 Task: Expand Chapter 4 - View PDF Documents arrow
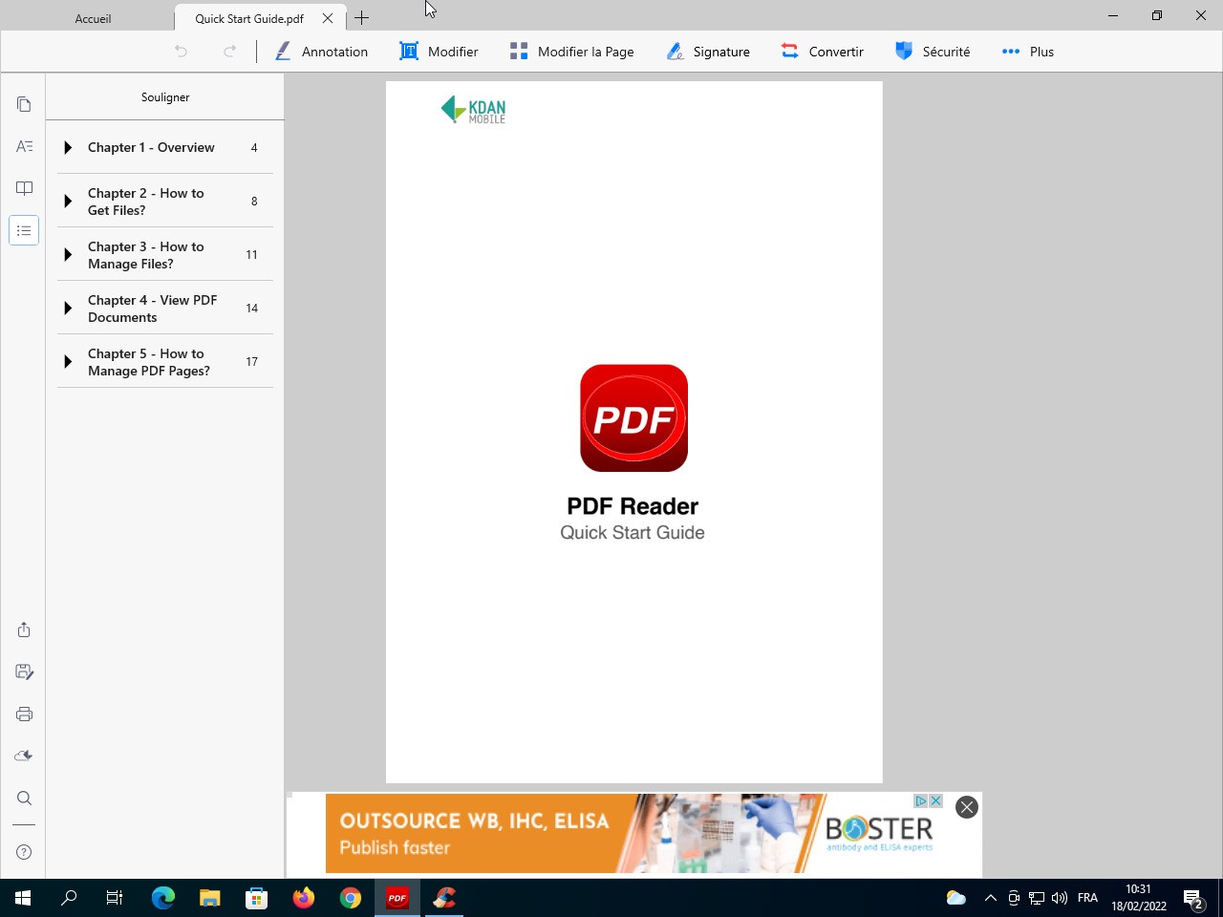(x=68, y=308)
